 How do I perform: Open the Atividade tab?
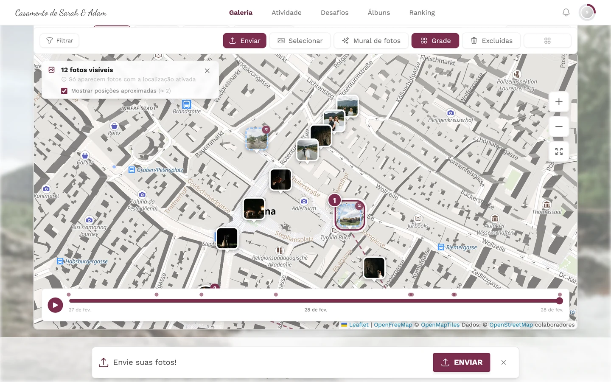[x=286, y=13]
